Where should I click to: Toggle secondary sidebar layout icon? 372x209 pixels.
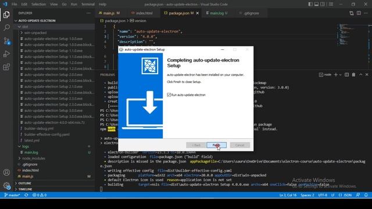coord(323,4)
